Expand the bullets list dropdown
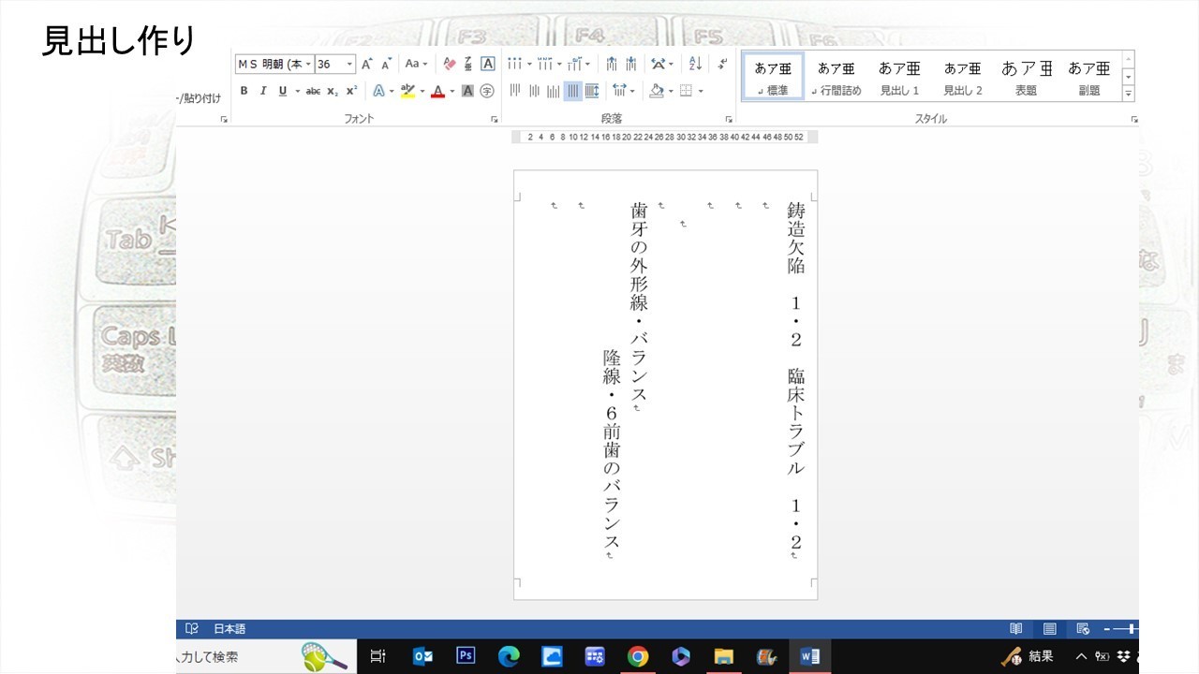 [x=529, y=64]
